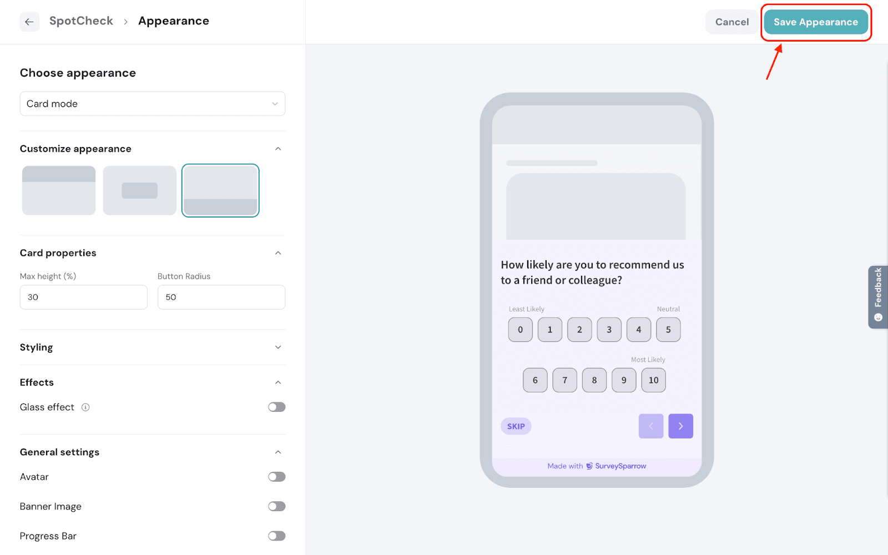Click the Cancel button
This screenshot has height=555, width=888.
(732, 22)
